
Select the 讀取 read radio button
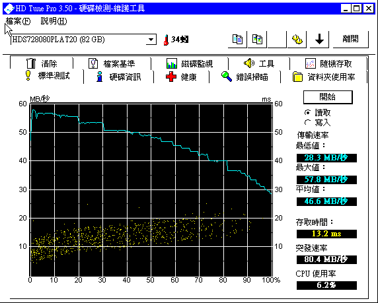click(x=307, y=112)
